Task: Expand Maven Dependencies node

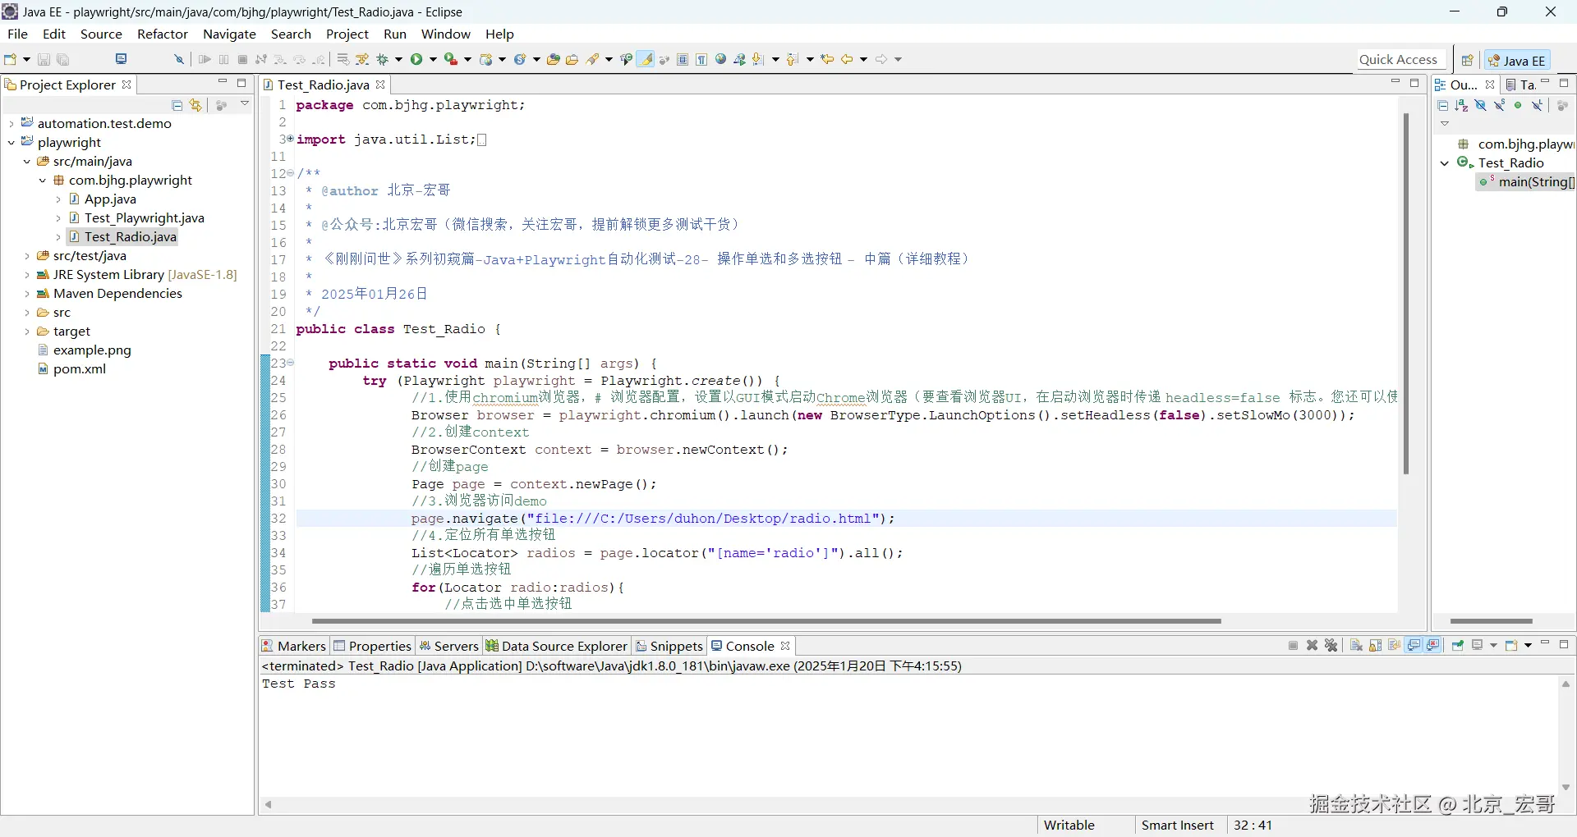Action: pyautogui.click(x=27, y=294)
